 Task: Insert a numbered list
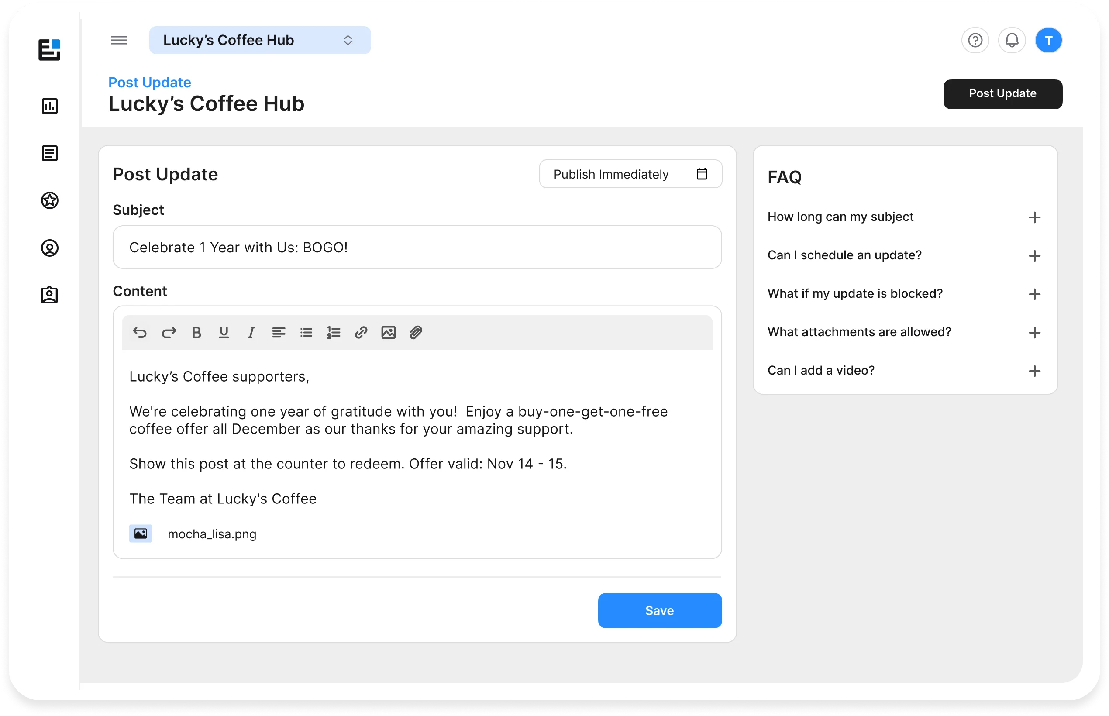click(x=334, y=332)
